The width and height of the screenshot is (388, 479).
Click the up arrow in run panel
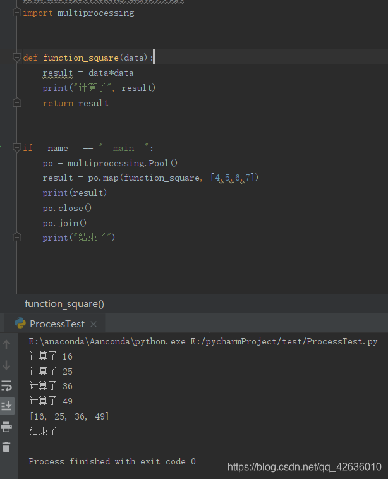tap(6, 344)
